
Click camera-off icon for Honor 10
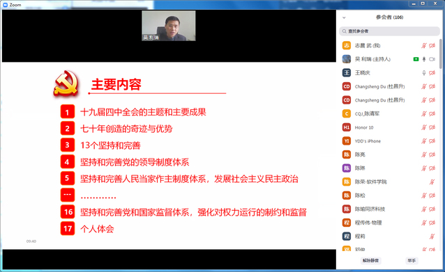click(x=432, y=127)
